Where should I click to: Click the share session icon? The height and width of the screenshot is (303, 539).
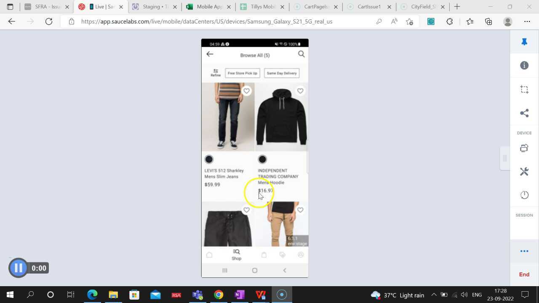524,113
